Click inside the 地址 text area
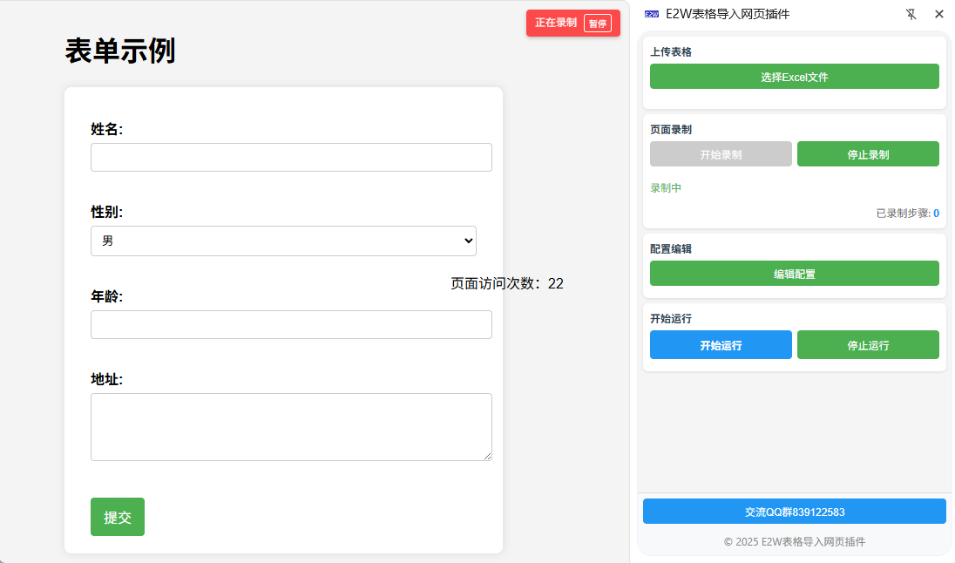955x563 pixels. [x=291, y=427]
